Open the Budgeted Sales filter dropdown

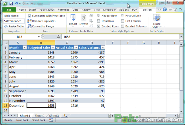coord(53,48)
